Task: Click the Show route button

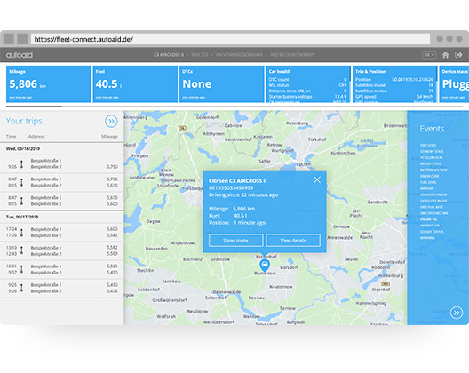Action: click(x=235, y=240)
